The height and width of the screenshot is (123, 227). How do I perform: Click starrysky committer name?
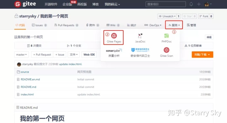click(27, 64)
